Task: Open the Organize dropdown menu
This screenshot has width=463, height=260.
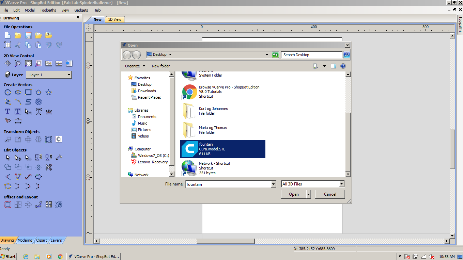Action: pos(135,66)
